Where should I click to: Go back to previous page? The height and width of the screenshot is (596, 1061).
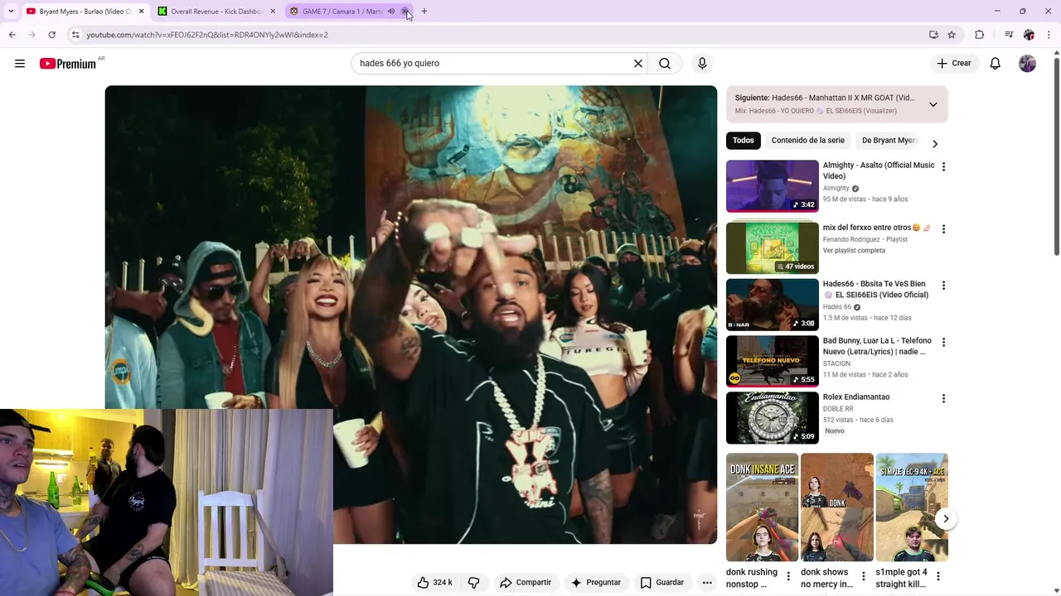12,35
